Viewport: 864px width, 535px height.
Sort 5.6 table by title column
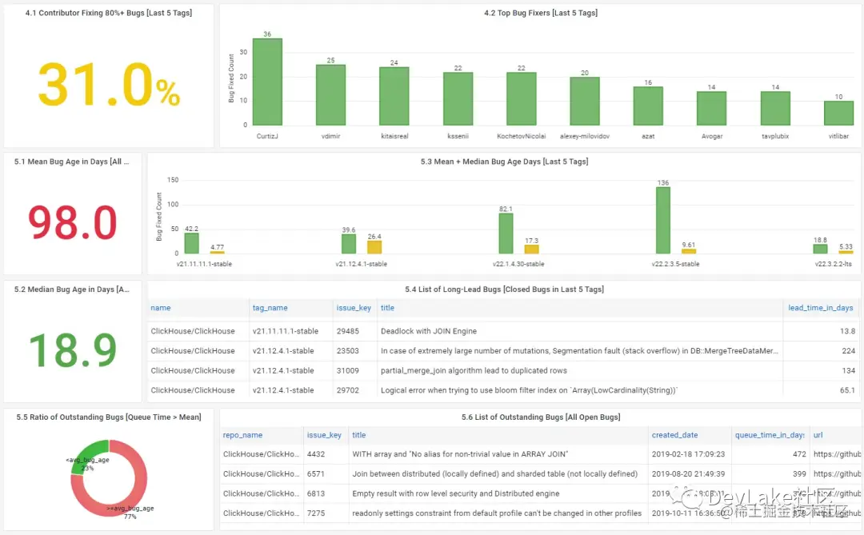(358, 435)
